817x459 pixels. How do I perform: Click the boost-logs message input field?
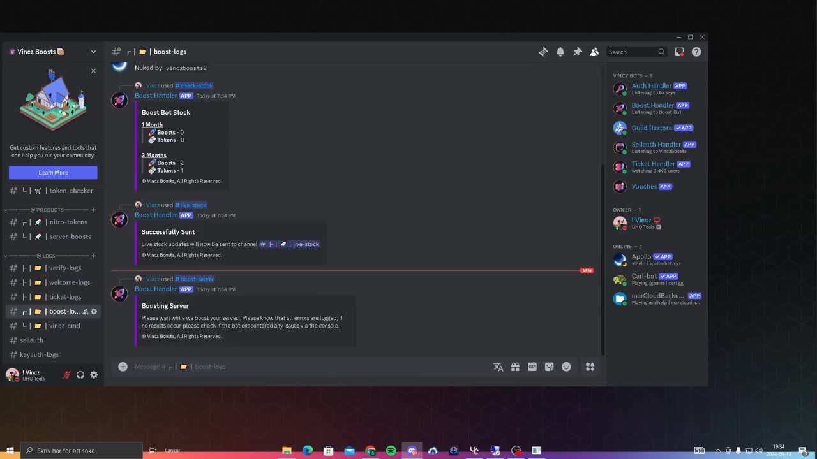[287, 367]
